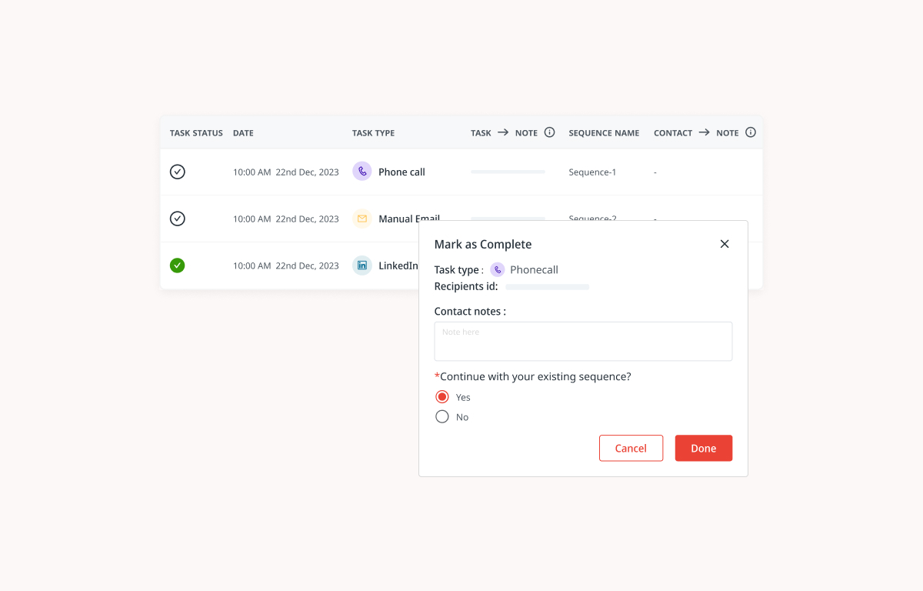923x591 pixels.
Task: Choose No for continuing the sequence
Action: point(442,416)
